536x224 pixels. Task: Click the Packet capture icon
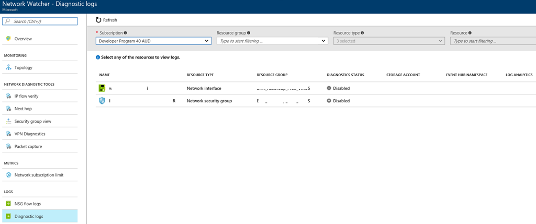8,146
